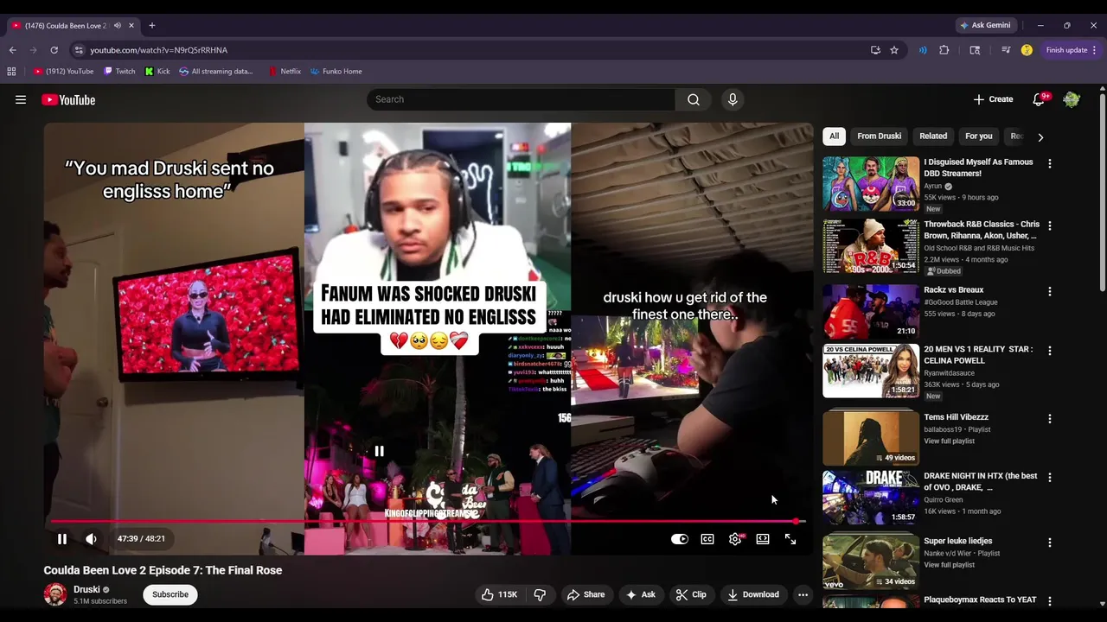
Task: Click the browser address bar URL
Action: (x=158, y=50)
